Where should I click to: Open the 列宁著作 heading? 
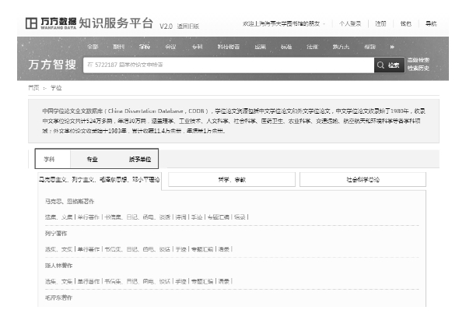point(56,234)
